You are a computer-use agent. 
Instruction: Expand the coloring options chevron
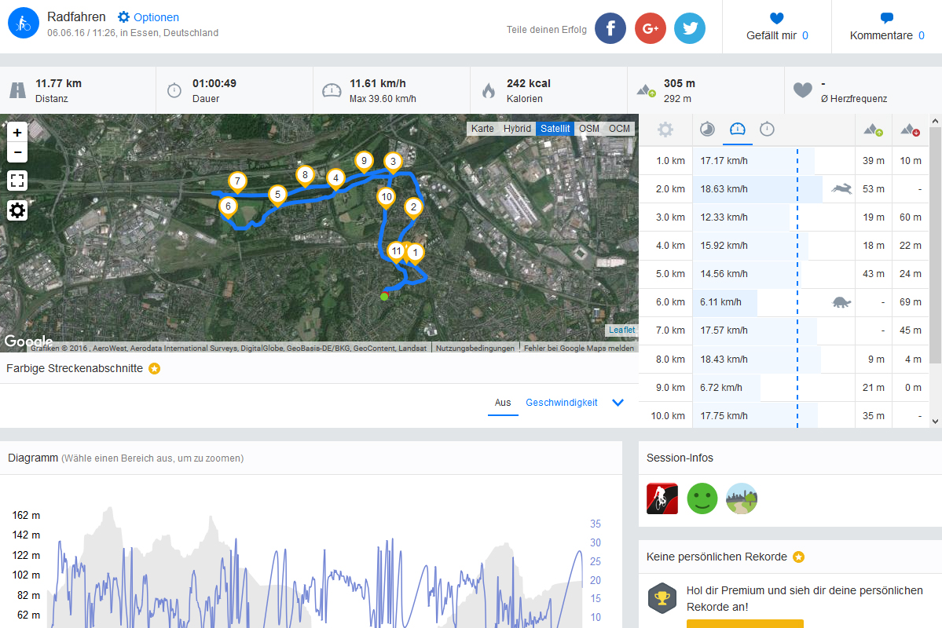click(618, 403)
